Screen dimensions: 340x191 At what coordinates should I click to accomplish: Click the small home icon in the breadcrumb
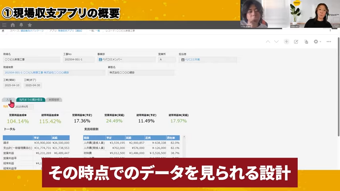coord(3,31)
